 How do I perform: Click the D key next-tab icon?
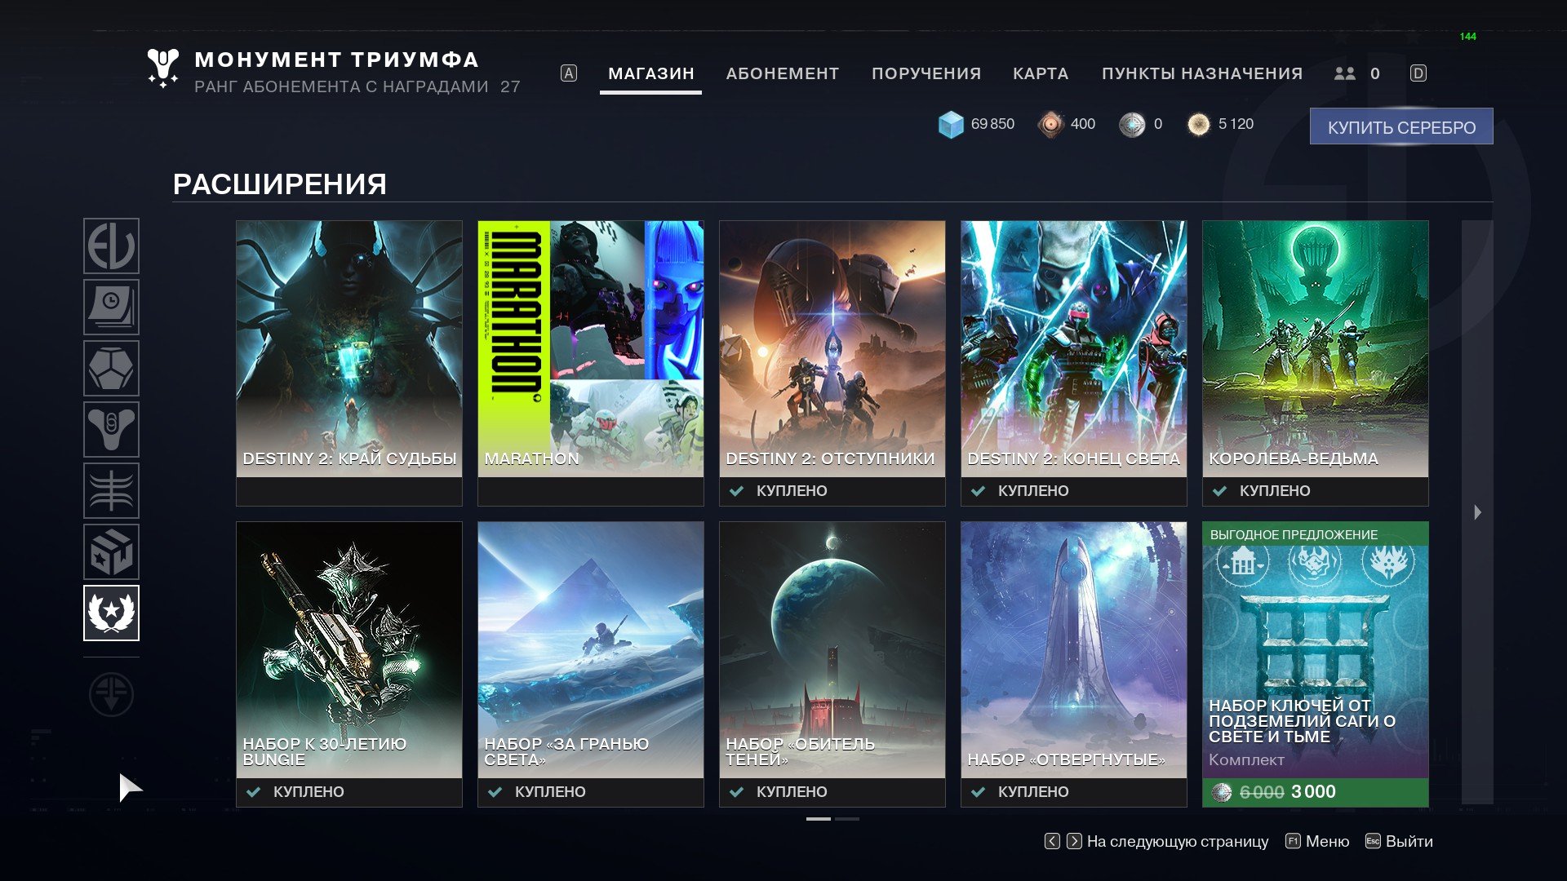pos(1418,73)
